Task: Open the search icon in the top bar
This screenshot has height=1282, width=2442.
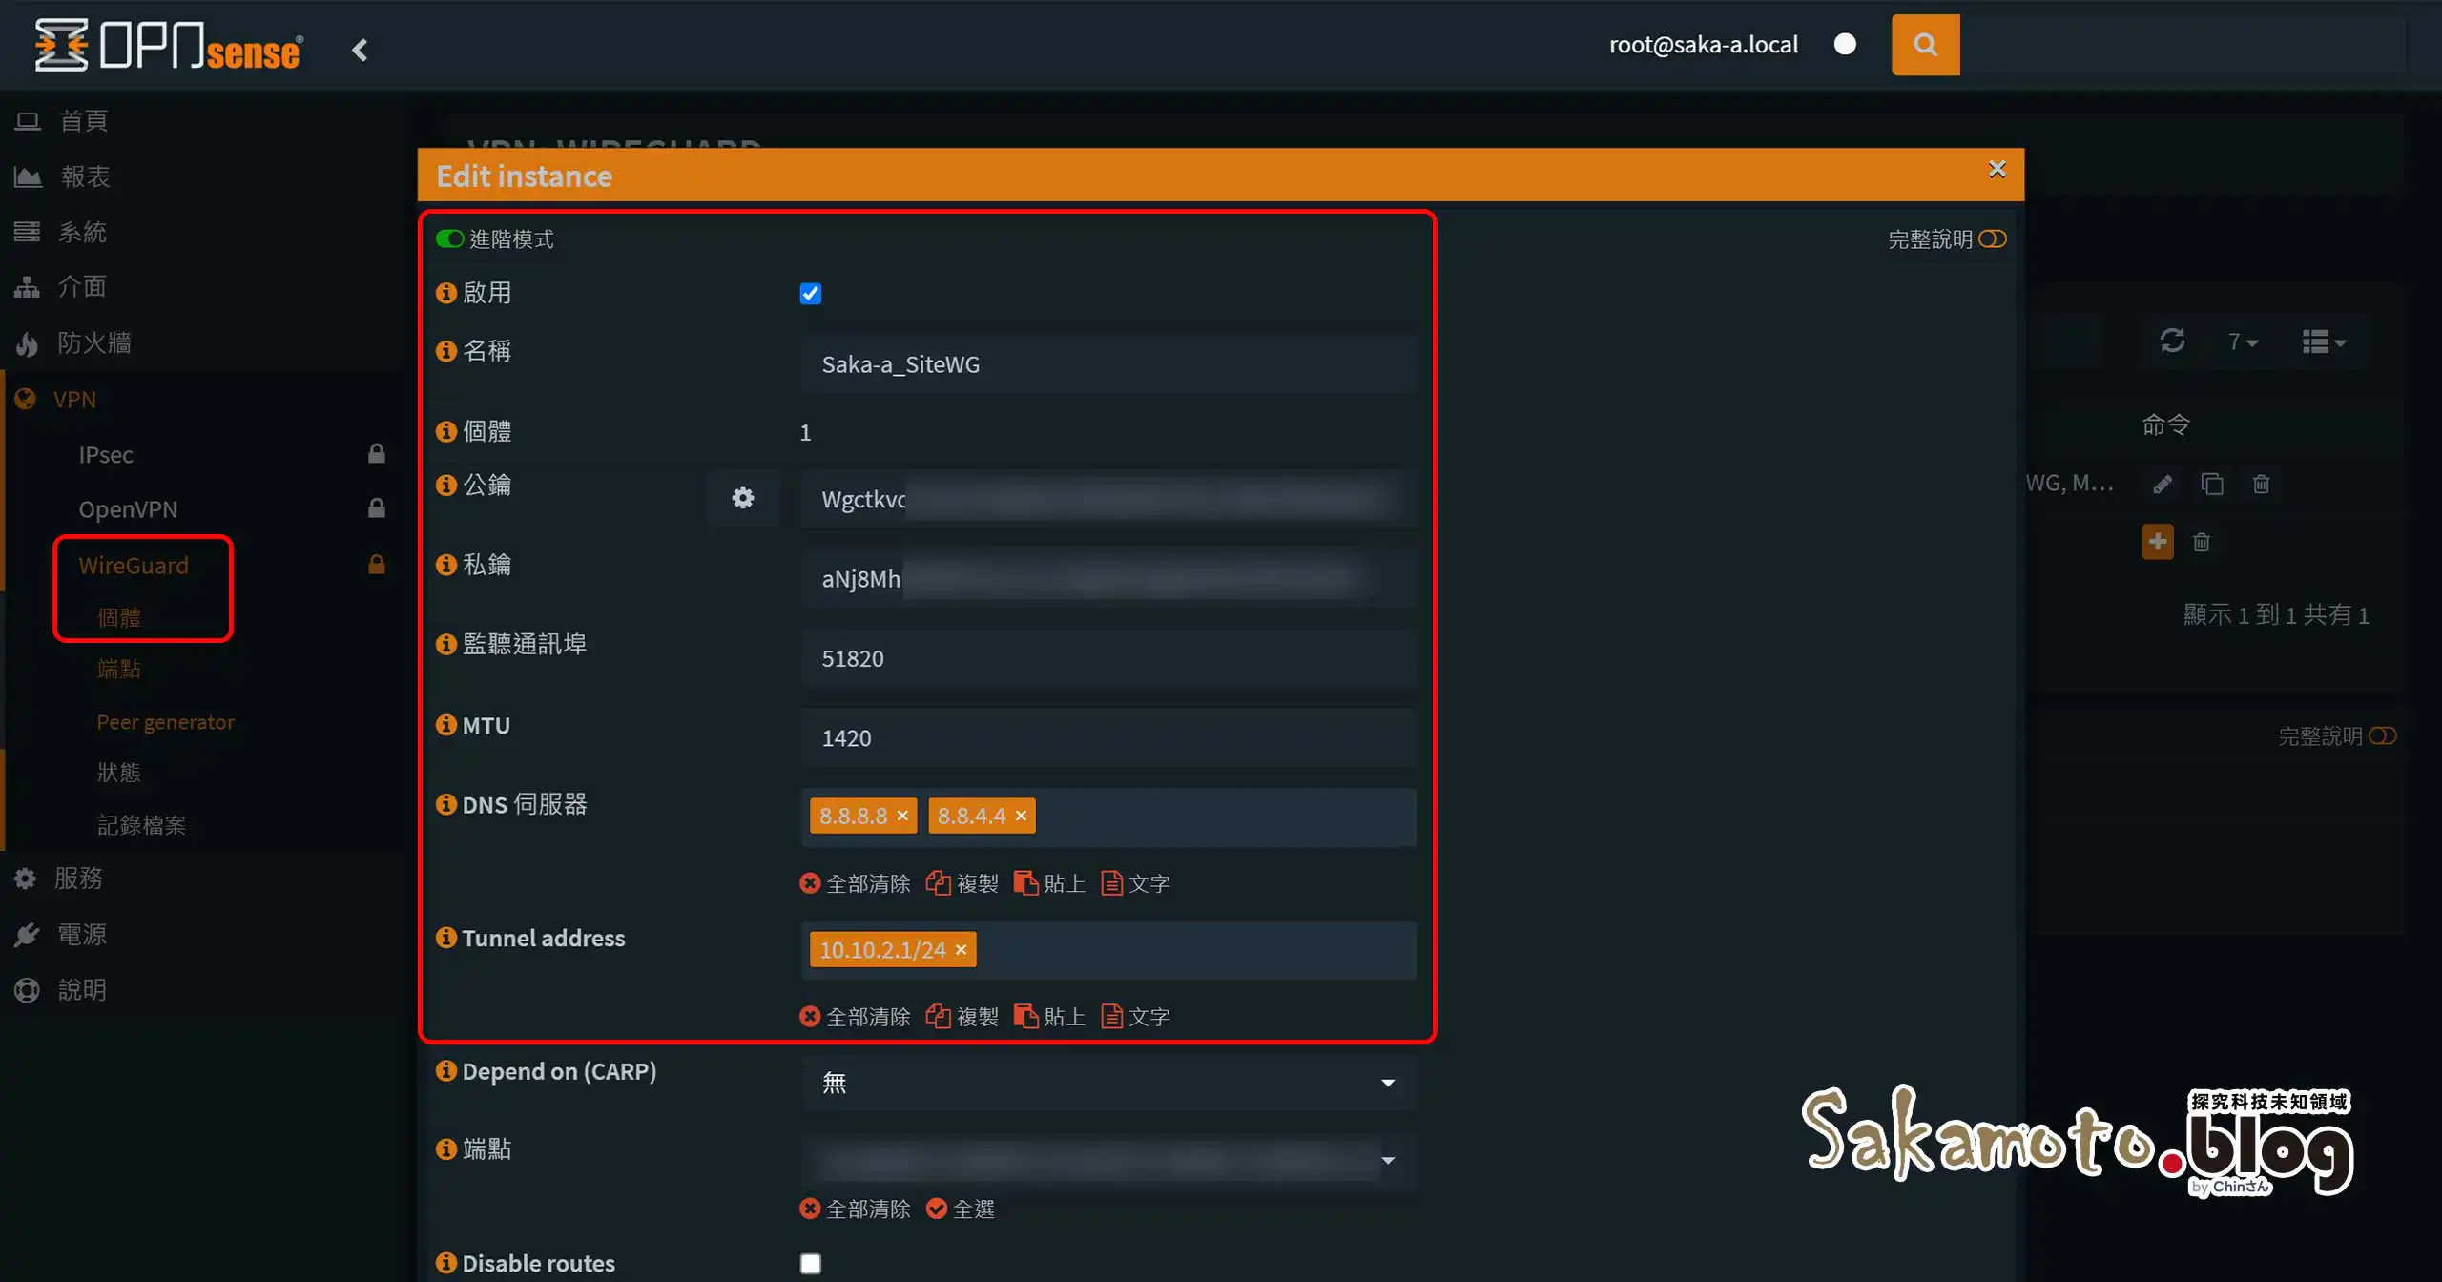Action: (1924, 44)
